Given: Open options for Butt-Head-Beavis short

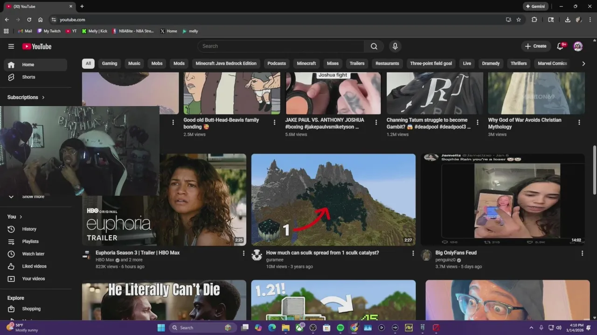Looking at the screenshot, I should 274,122.
